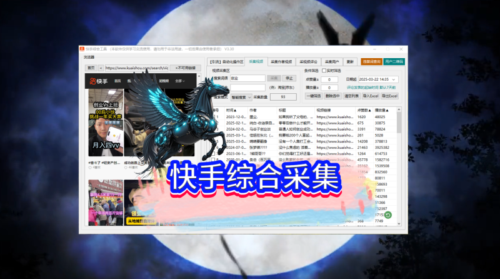Click the 点赞量≥ number field
The width and height of the screenshot is (500, 279).
329,79
